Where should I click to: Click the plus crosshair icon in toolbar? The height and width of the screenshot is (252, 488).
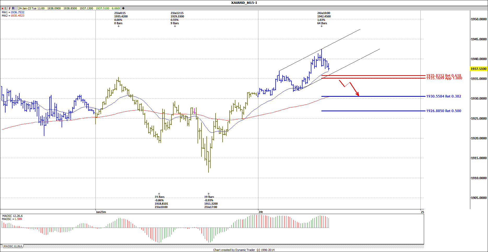(123, 8)
